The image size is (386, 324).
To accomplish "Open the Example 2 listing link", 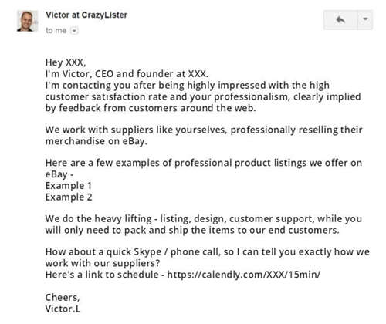I will point(69,197).
